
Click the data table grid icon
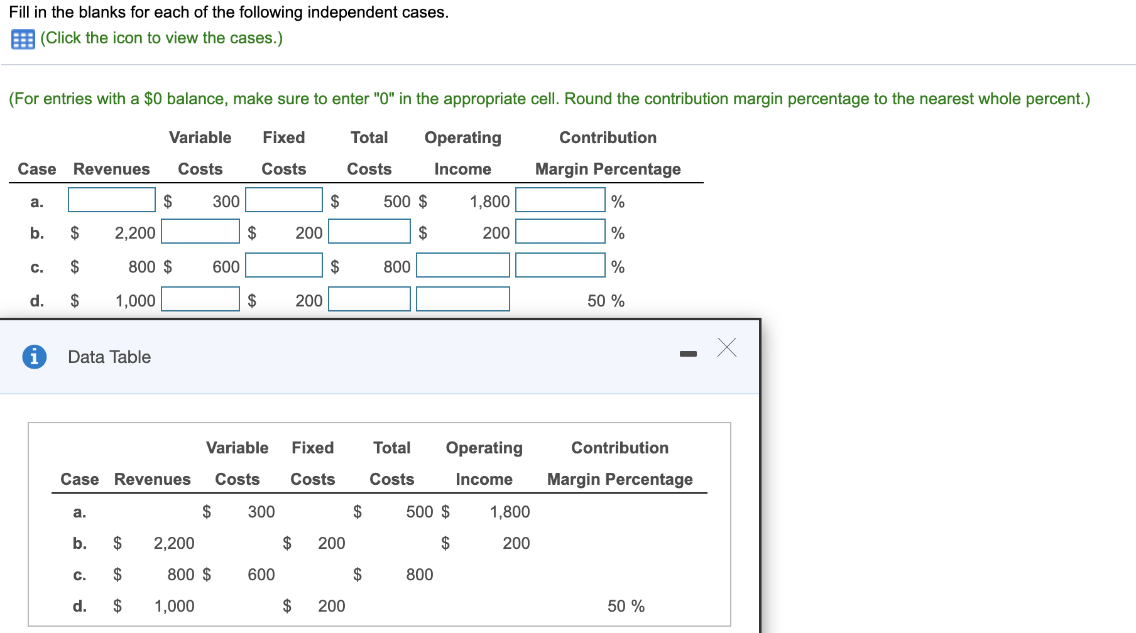click(x=23, y=39)
